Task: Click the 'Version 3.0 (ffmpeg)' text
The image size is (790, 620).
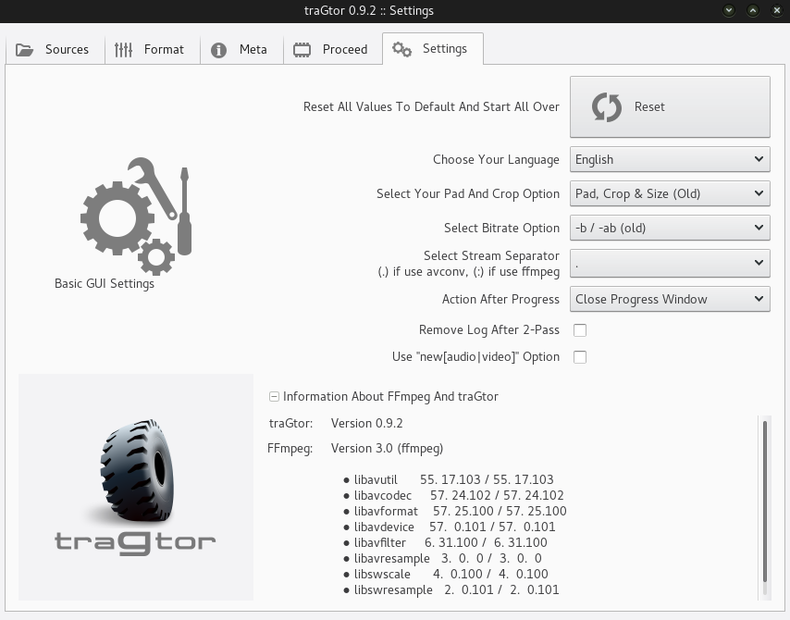Action: click(x=387, y=449)
